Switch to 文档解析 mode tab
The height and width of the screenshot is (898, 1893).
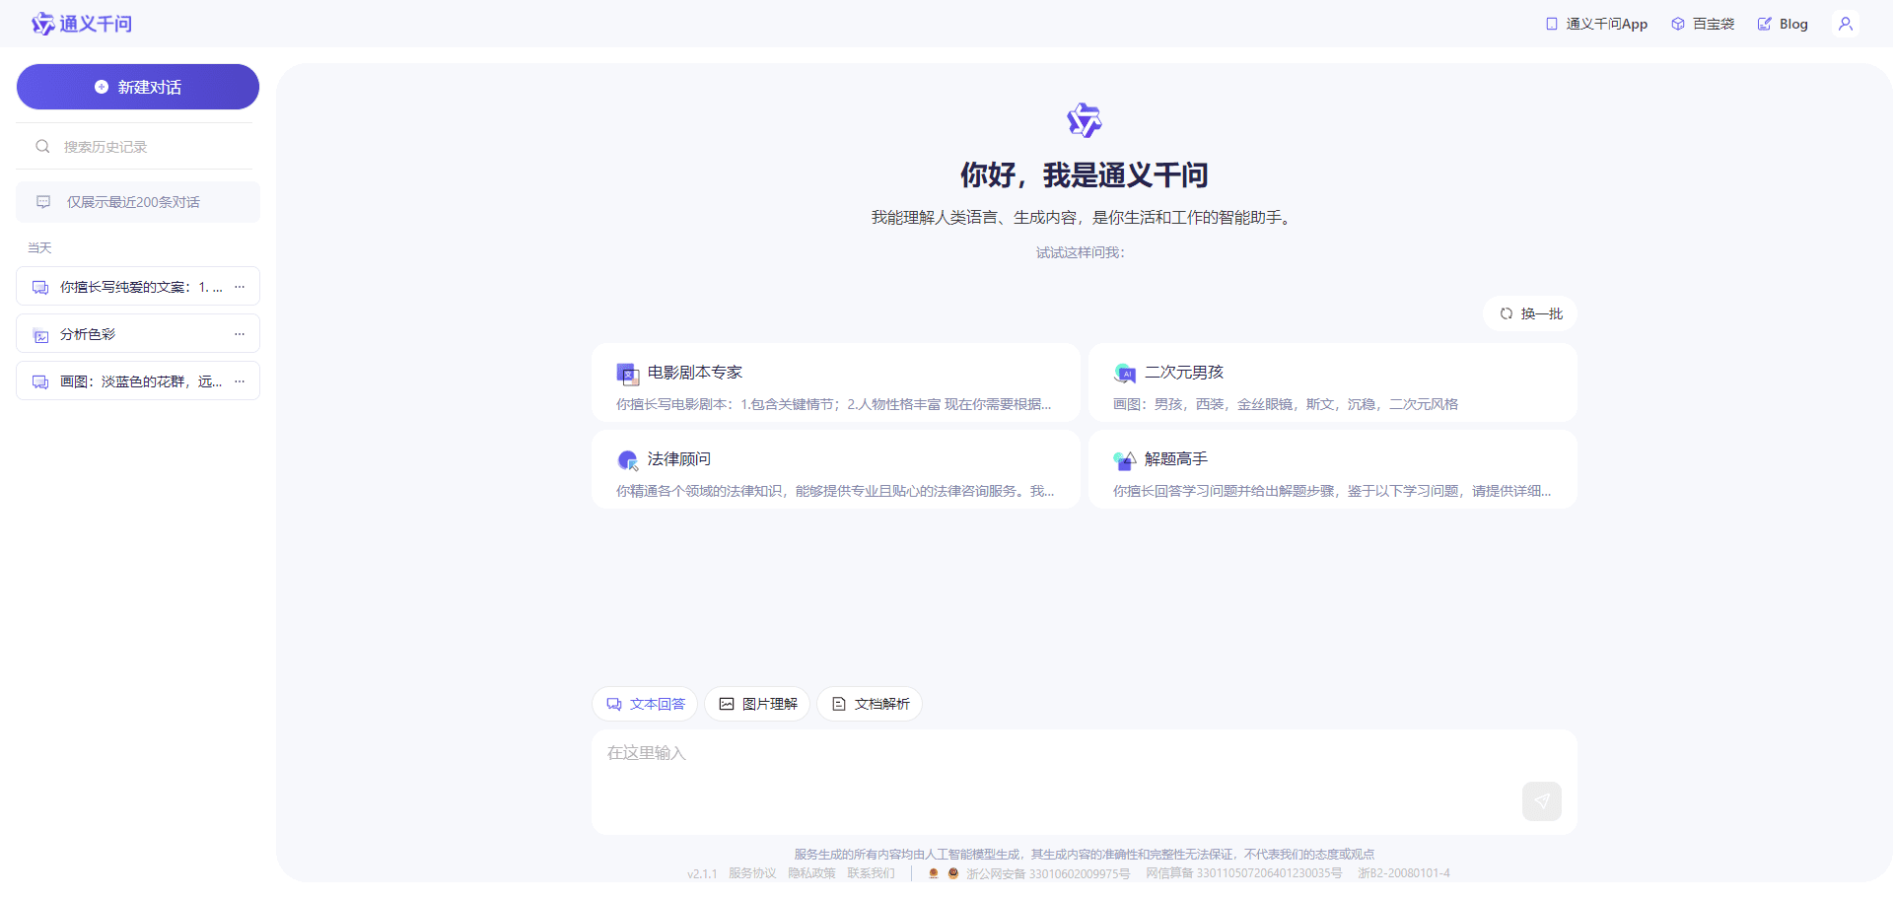[x=870, y=704]
